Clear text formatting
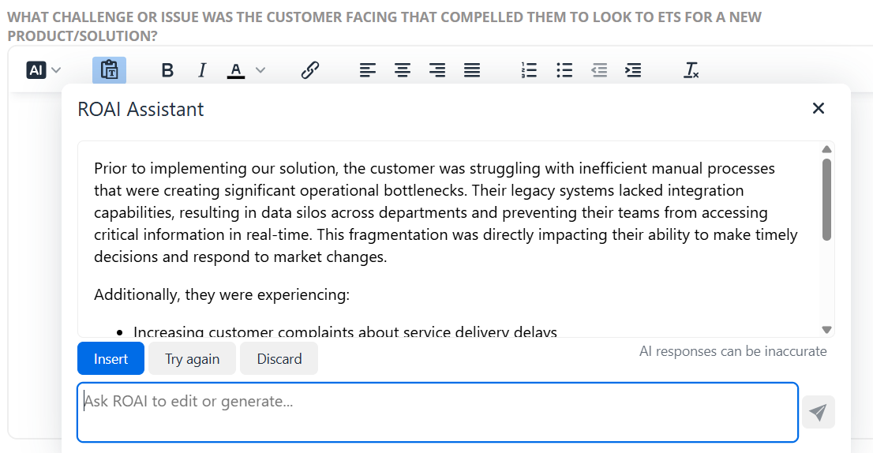This screenshot has height=453, width=873. (x=691, y=70)
